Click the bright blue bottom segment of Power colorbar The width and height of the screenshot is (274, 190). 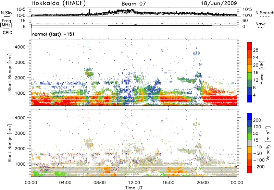250,98
